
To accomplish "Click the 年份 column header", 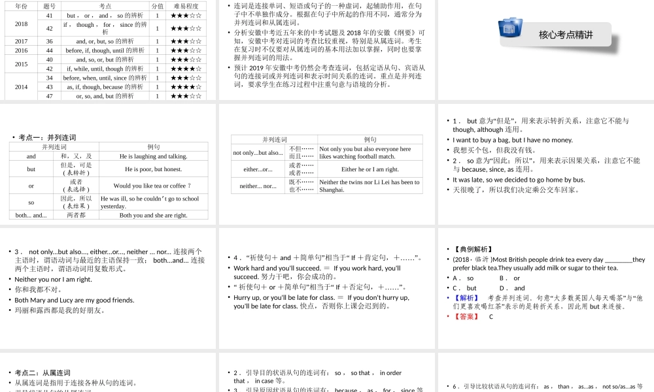I will tap(21, 7).
